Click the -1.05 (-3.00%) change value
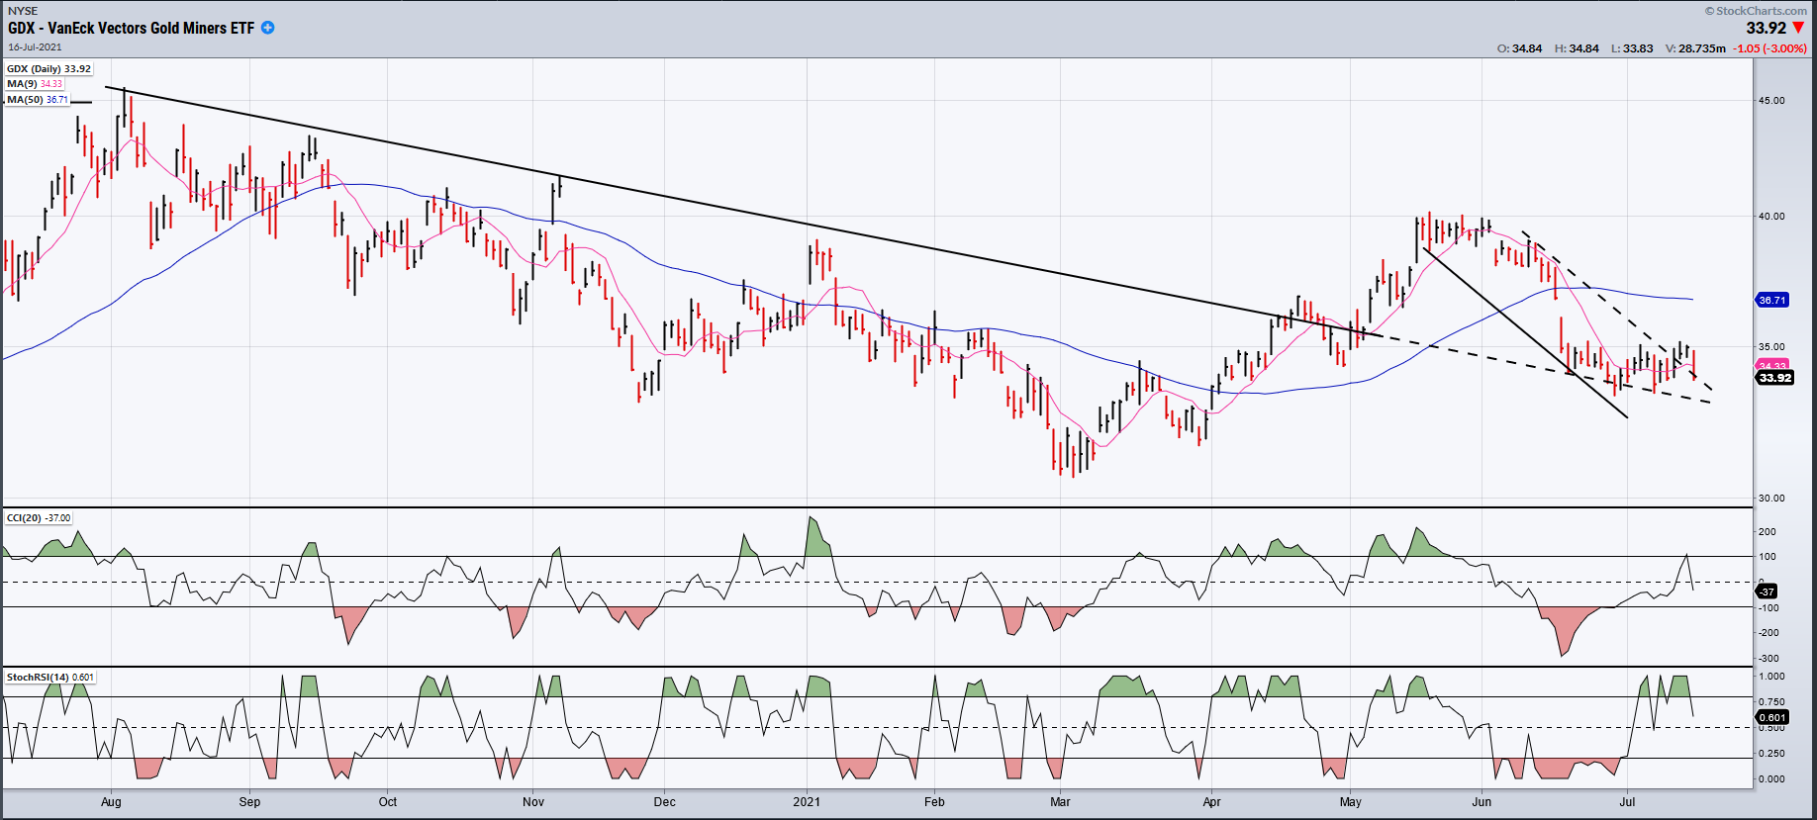Screen dimensions: 1817x820 (x=1769, y=48)
